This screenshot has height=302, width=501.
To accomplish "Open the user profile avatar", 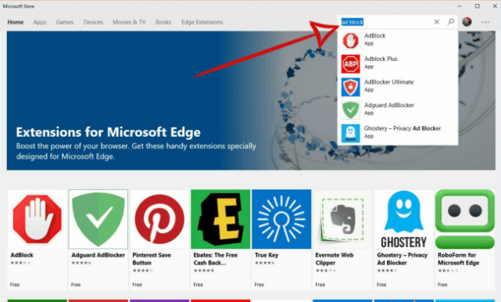I will pyautogui.click(x=467, y=22).
